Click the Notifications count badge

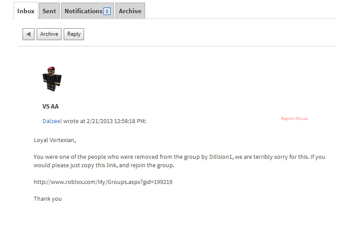107,11
